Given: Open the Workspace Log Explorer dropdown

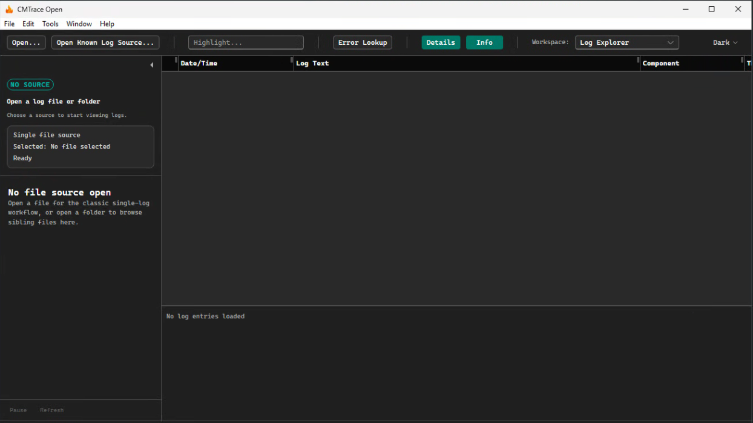Looking at the screenshot, I should coord(626,42).
